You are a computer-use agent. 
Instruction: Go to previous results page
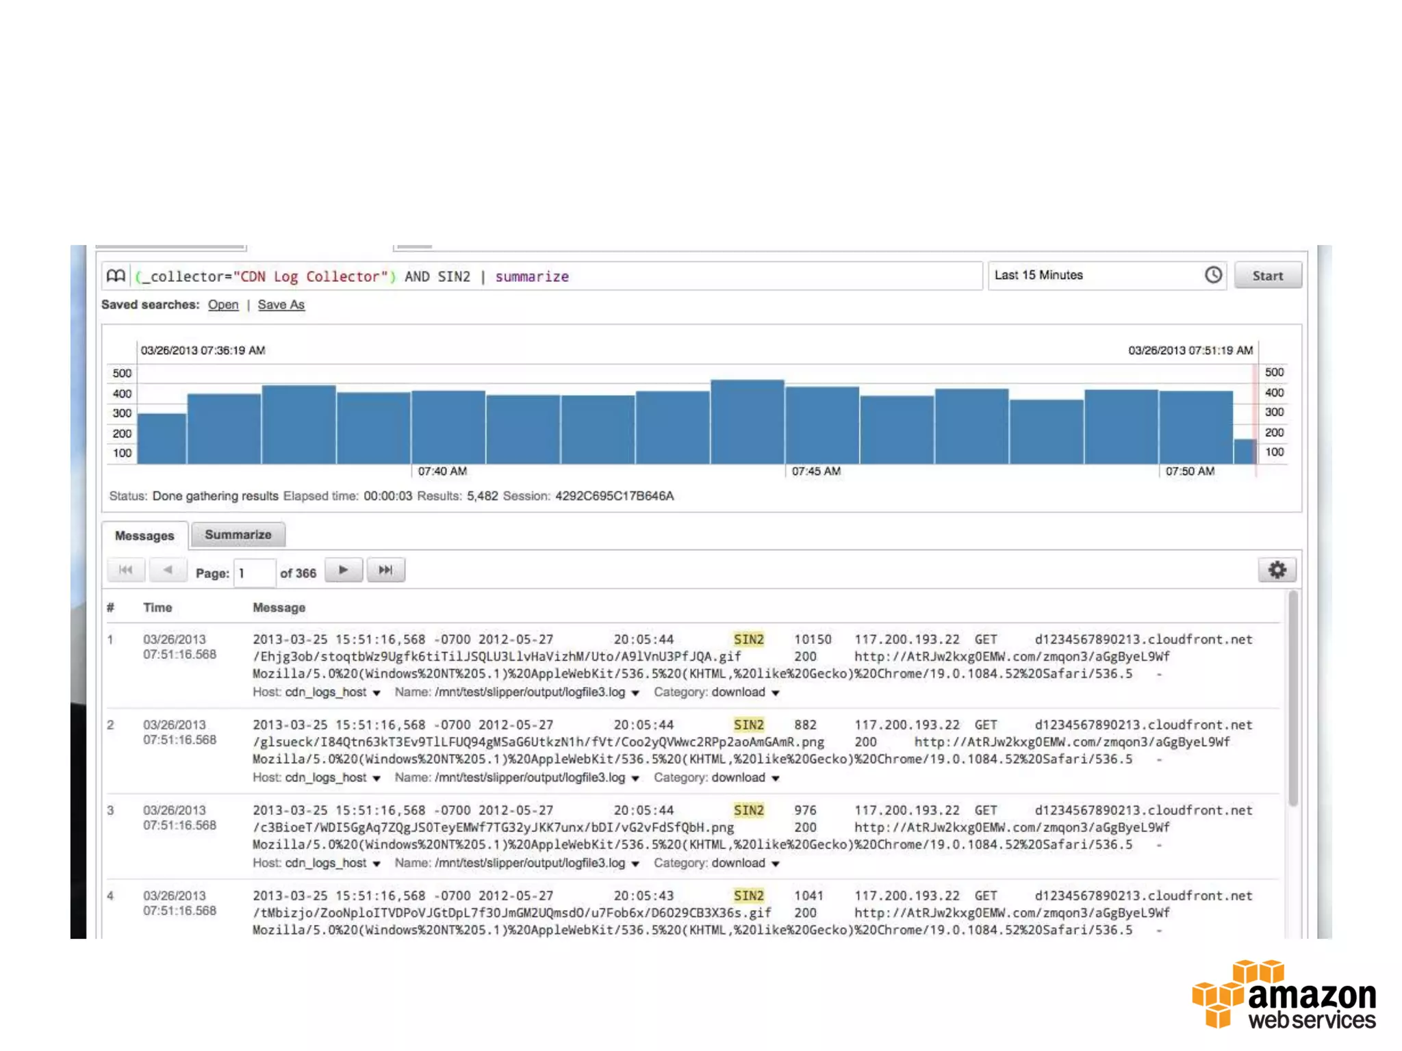168,570
